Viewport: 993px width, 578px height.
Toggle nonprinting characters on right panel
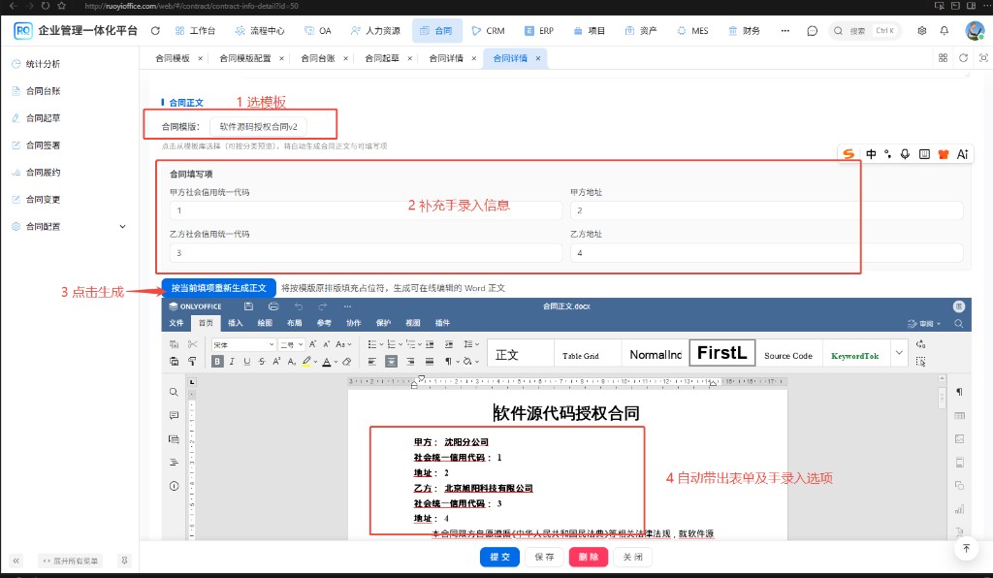pyautogui.click(x=959, y=392)
